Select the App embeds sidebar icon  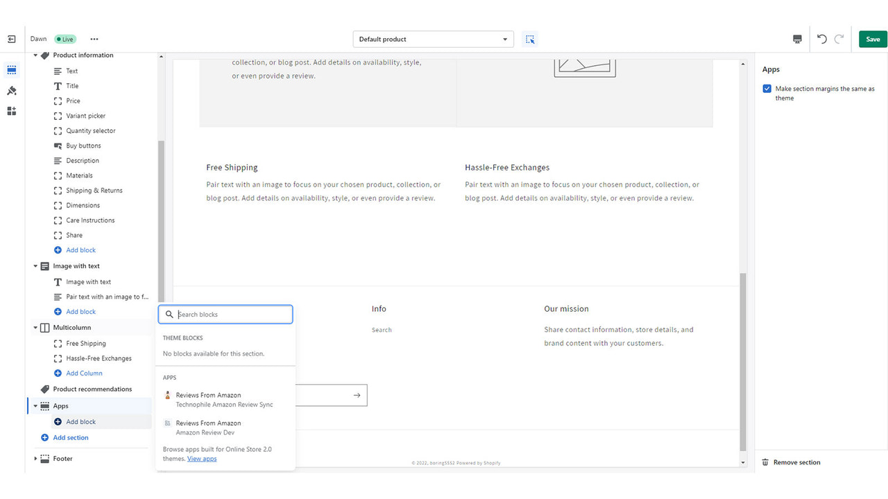(11, 111)
